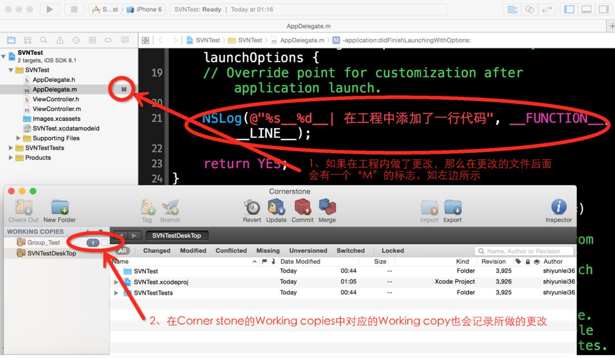
Task: Add a new Xcode tab with plus button
Action: click(611, 26)
